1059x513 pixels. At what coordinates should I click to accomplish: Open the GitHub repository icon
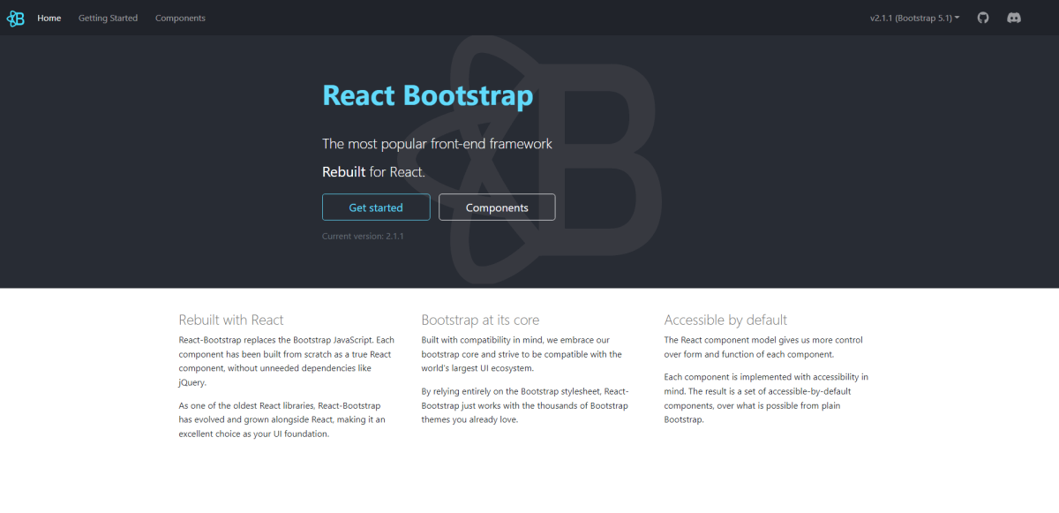983,18
